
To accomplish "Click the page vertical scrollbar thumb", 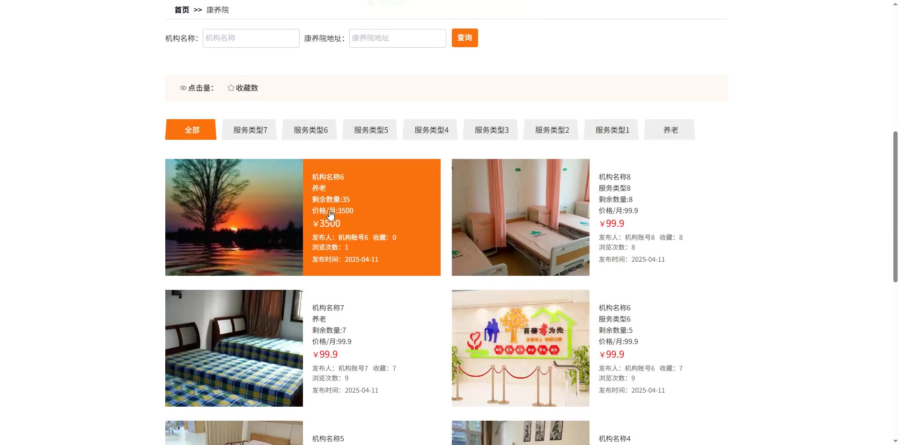I will pos(895,207).
